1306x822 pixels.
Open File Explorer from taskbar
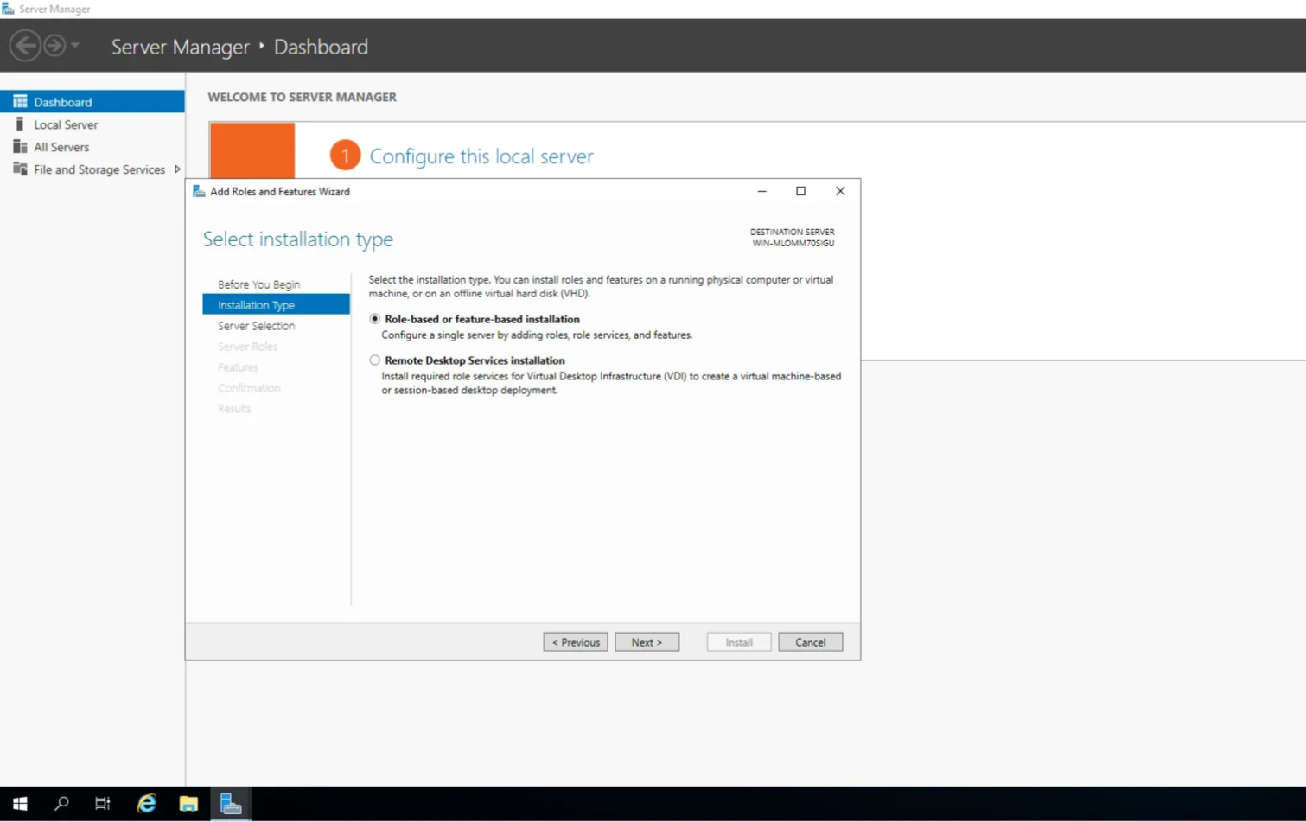tap(188, 804)
